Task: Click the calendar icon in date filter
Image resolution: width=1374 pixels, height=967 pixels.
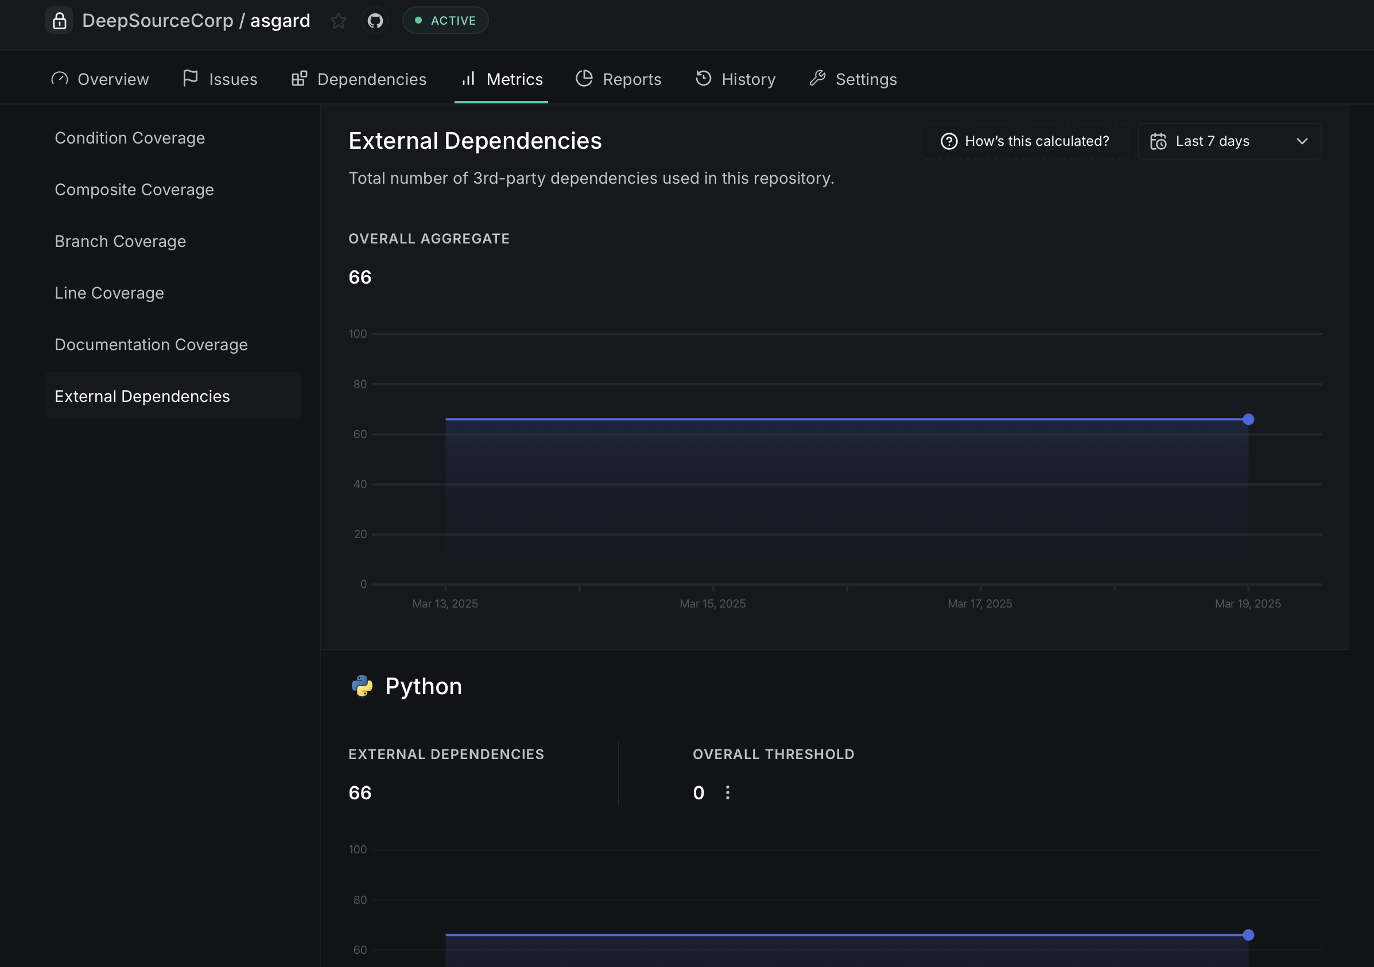Action: 1158,141
